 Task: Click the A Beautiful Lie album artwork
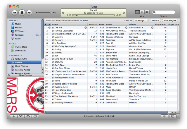coord(25,95)
